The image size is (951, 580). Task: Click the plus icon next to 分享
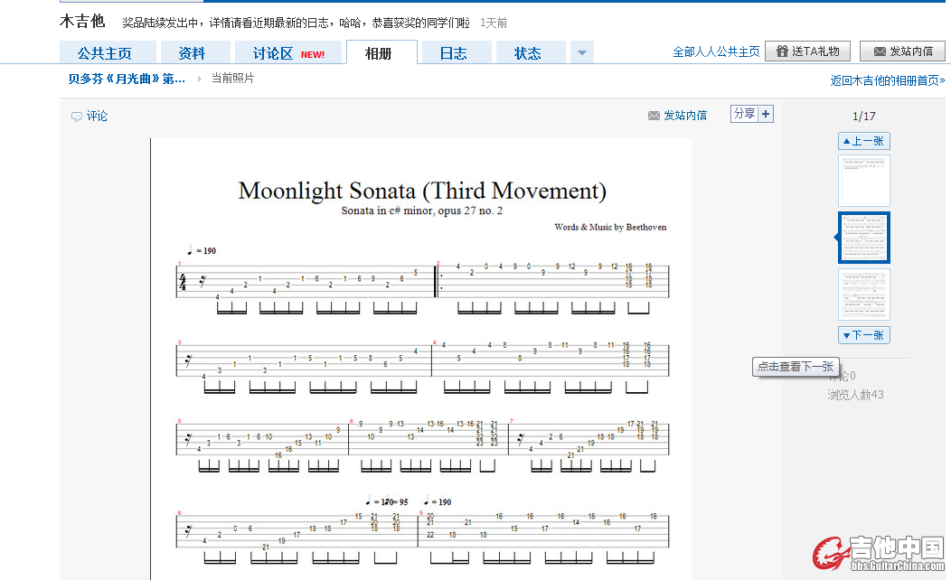pos(766,113)
